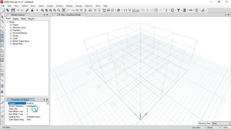This screenshot has width=231, height=130.
Task: Click the Zoom In plus magnifier
Action: [55, 10]
